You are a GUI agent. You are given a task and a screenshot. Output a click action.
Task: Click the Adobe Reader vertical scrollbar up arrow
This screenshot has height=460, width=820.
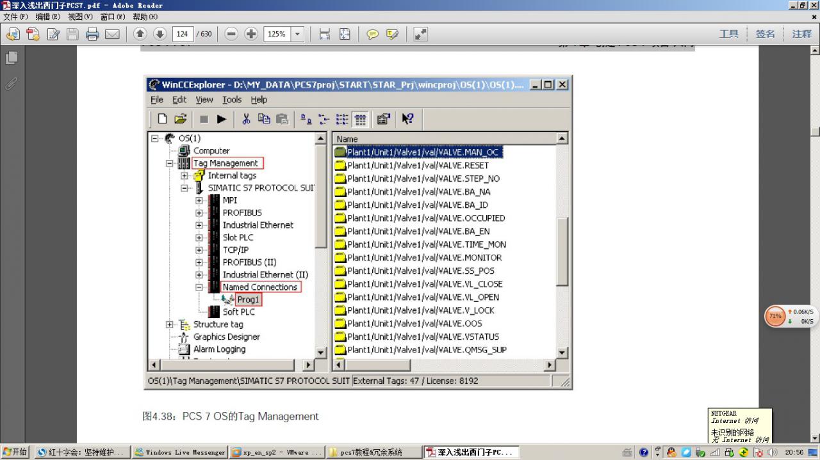(x=815, y=50)
